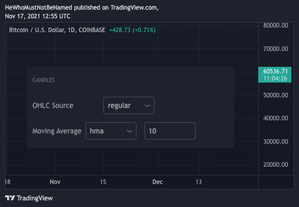299x207 pixels.
Task: Click the 50000.00 price axis label
Action: pyautogui.click(x=276, y=95)
